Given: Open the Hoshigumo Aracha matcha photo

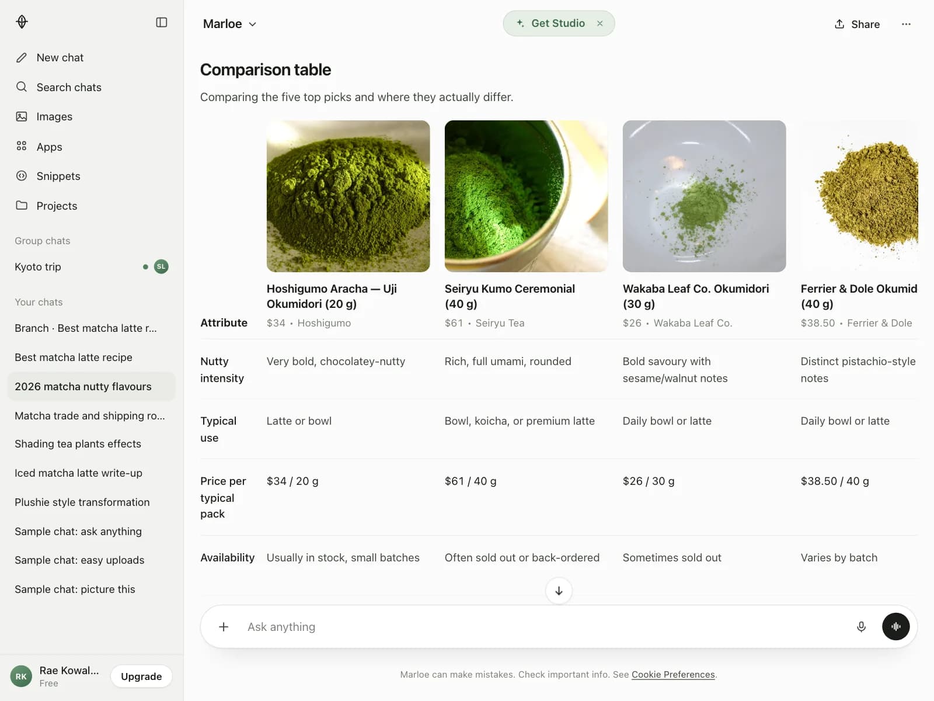Looking at the screenshot, I should (348, 196).
